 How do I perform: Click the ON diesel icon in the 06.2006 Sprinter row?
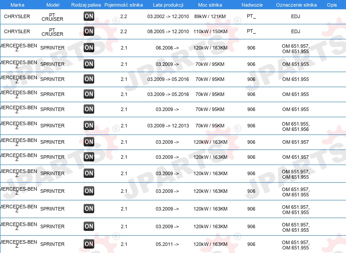tap(89, 48)
